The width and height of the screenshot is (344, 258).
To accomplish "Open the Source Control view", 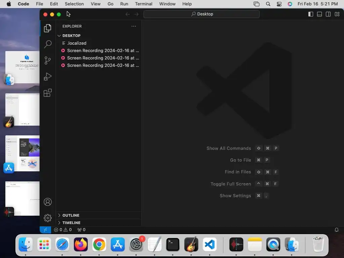I will tap(47, 60).
